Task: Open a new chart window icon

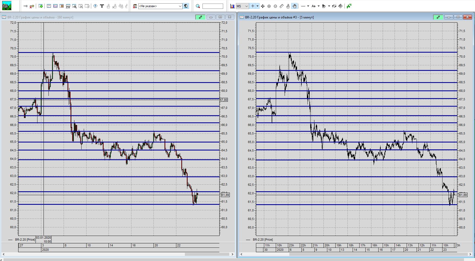Action: [49, 6]
